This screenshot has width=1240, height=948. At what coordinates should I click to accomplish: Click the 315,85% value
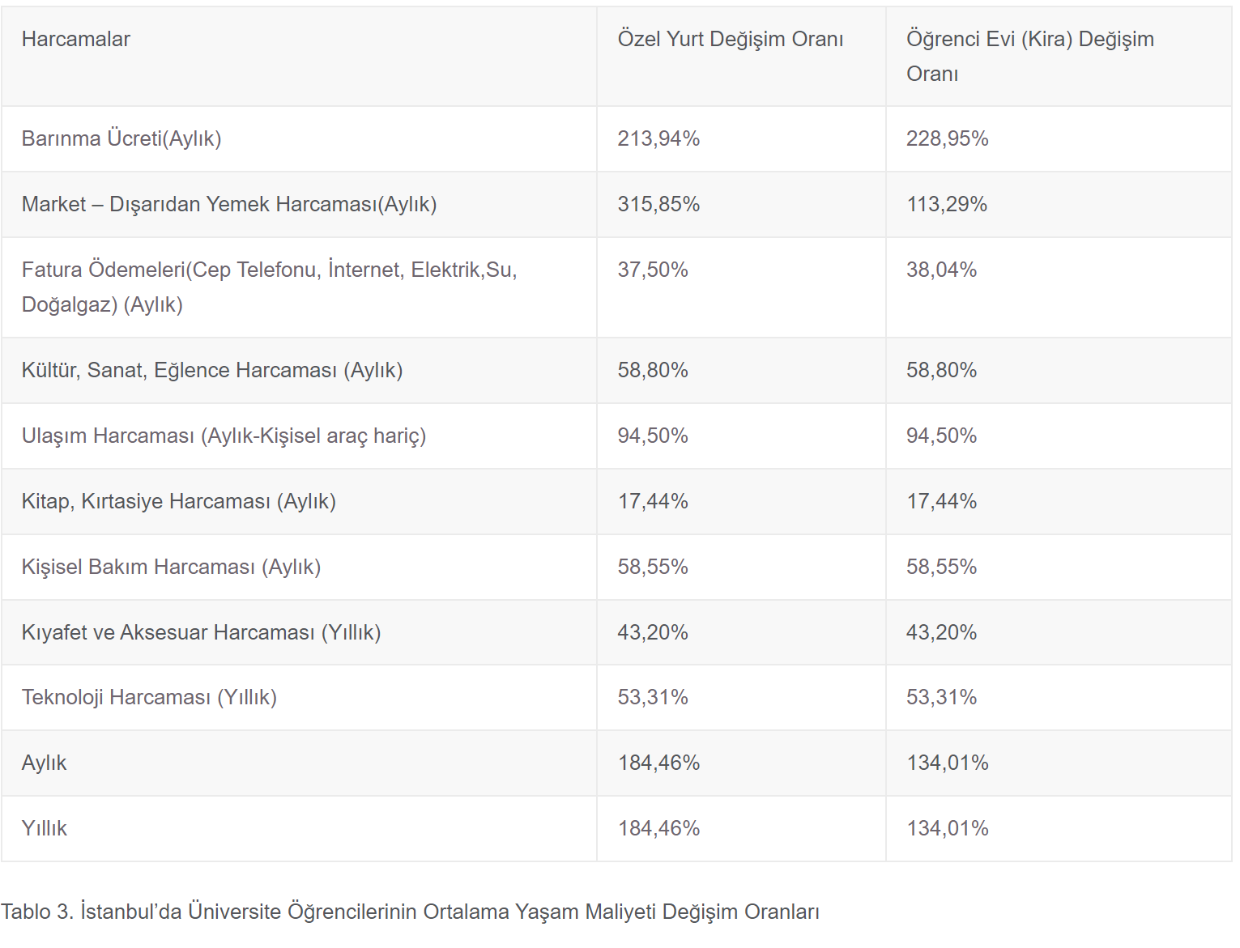(658, 204)
